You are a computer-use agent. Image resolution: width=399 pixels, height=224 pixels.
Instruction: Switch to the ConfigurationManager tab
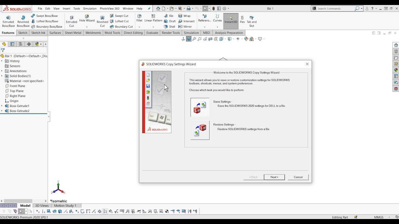(x=21, y=44)
